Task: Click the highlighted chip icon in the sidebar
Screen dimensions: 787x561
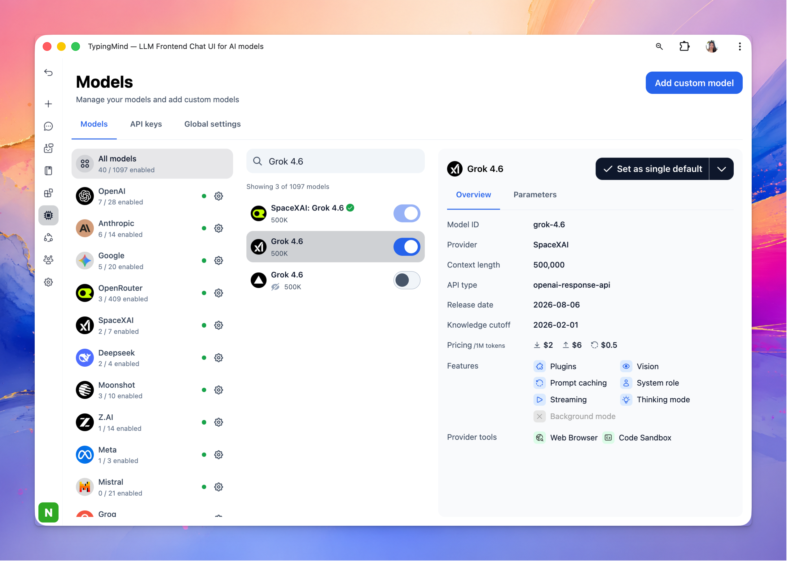Action: click(x=48, y=215)
